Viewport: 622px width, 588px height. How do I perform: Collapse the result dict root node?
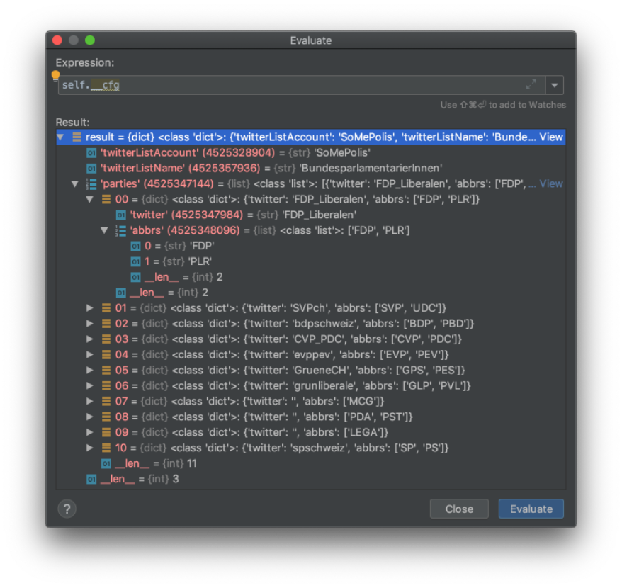61,137
